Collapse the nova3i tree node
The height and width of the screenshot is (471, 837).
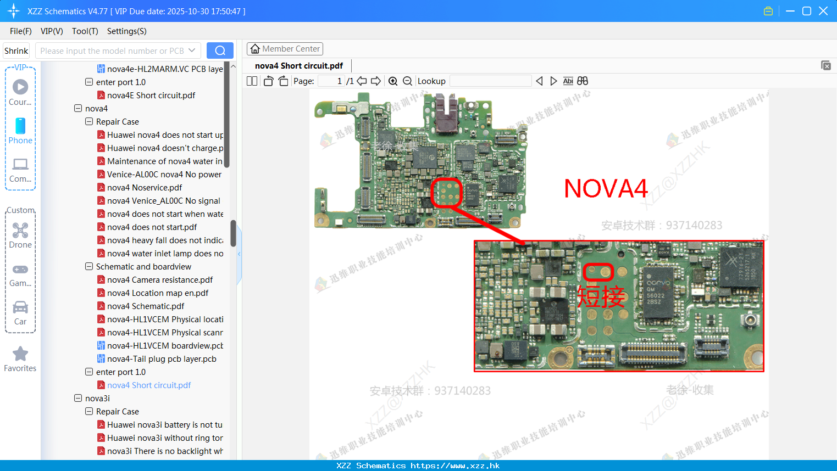tap(78, 399)
